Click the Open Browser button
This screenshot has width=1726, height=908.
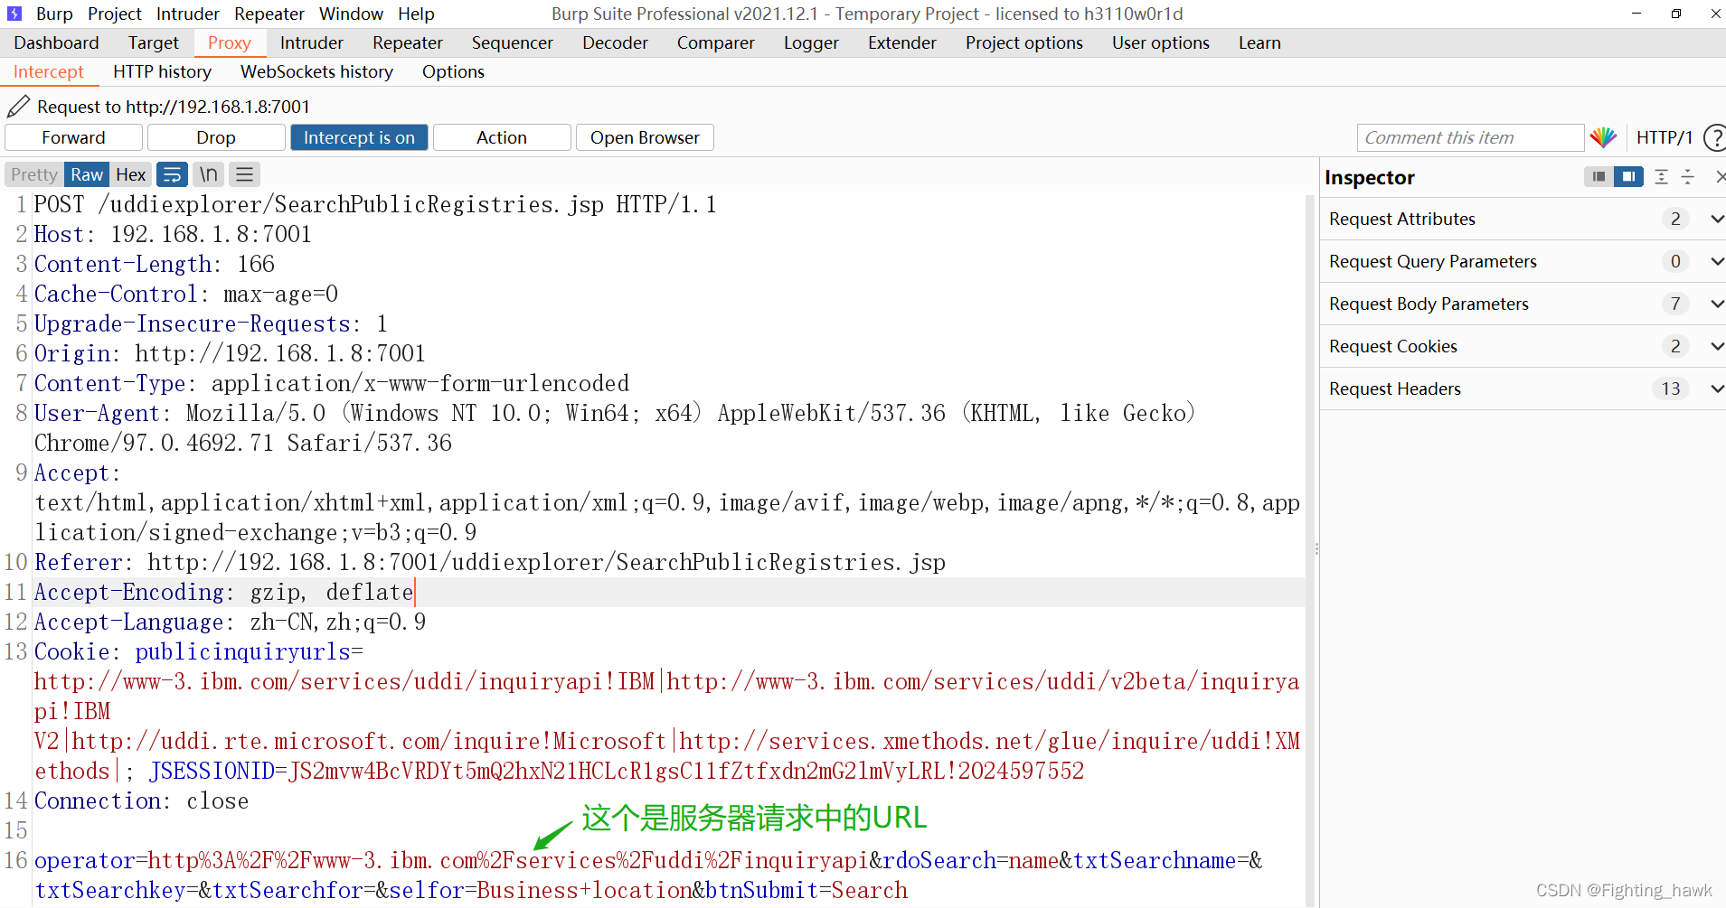[645, 137]
